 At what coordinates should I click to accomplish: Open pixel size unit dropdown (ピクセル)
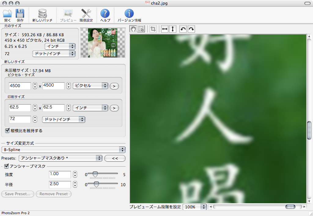[90, 86]
